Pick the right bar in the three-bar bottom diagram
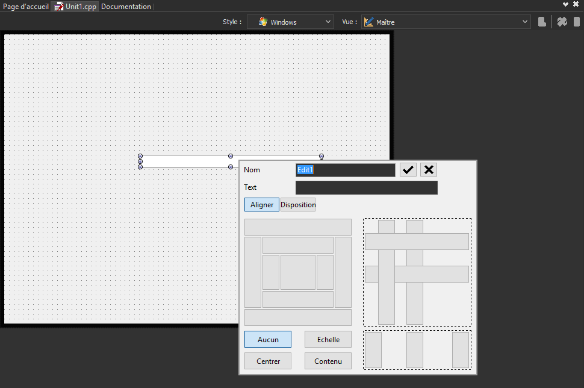Image resolution: width=584 pixels, height=388 pixels. (x=461, y=350)
